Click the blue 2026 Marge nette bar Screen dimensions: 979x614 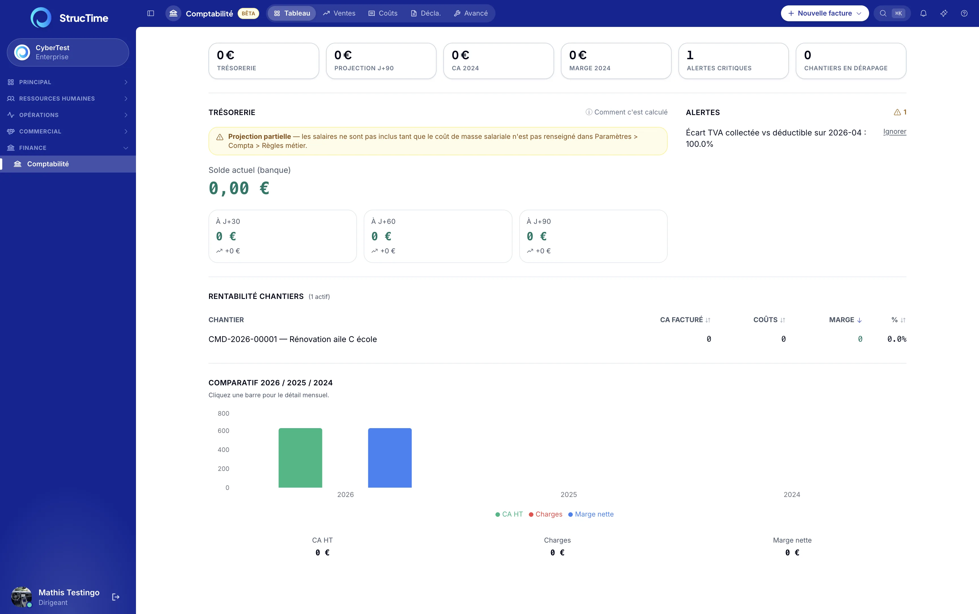point(390,458)
